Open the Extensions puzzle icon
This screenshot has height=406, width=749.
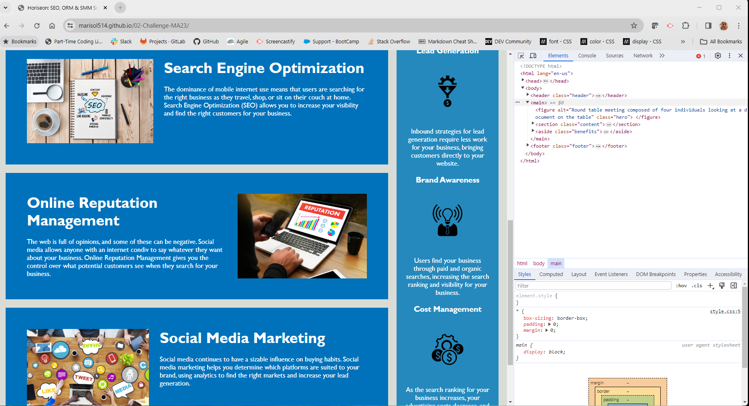[686, 26]
